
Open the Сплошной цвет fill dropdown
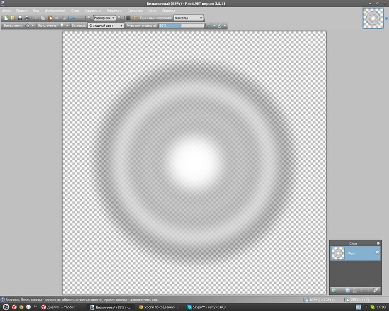click(x=106, y=25)
